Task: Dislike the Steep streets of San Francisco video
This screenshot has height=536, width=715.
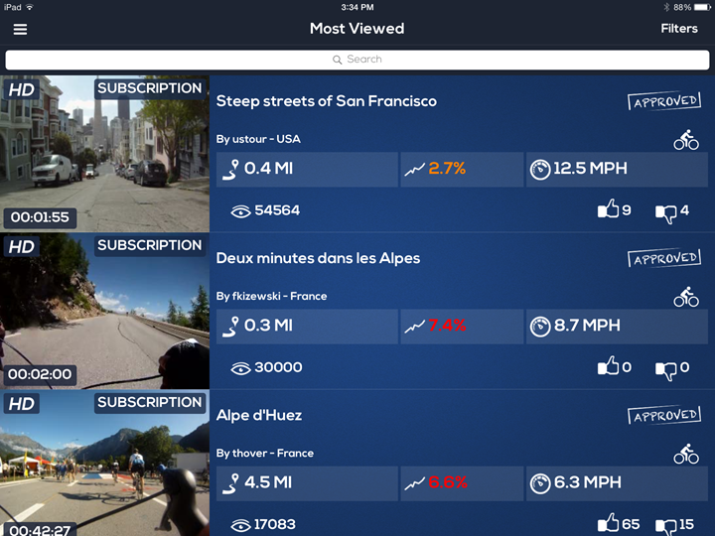Action: 665,213
